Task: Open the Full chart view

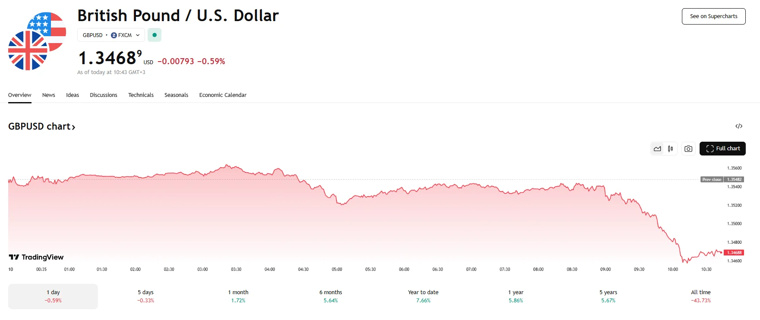Action: (722, 149)
